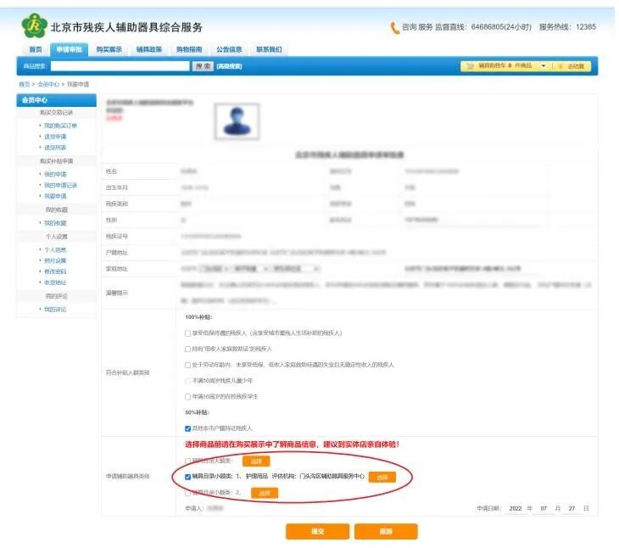This screenshot has height=548, width=619.
Task: Check the 年满16周岁的在校残疾学生 checkbox
Action: pos(188,396)
